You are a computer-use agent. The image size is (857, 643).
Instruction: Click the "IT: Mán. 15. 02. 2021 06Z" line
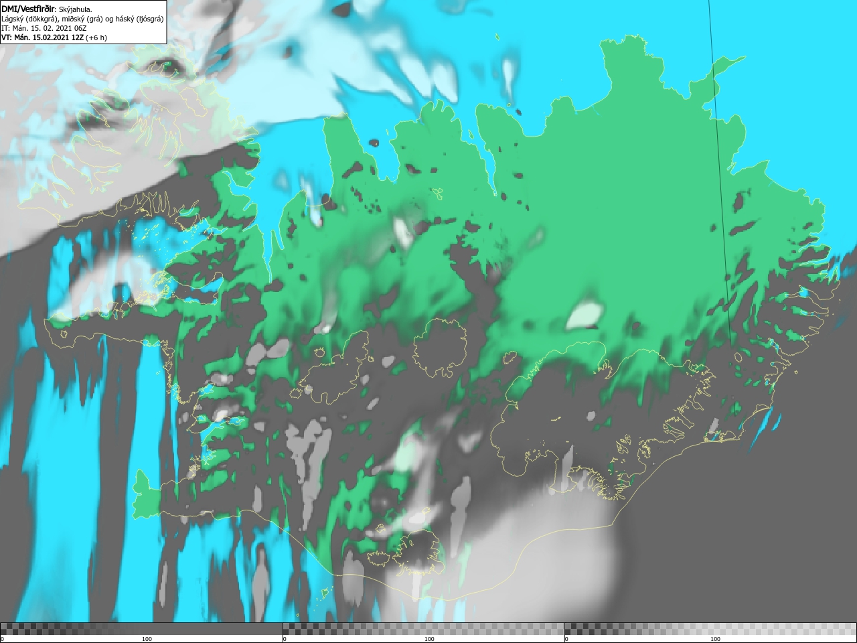click(x=44, y=28)
